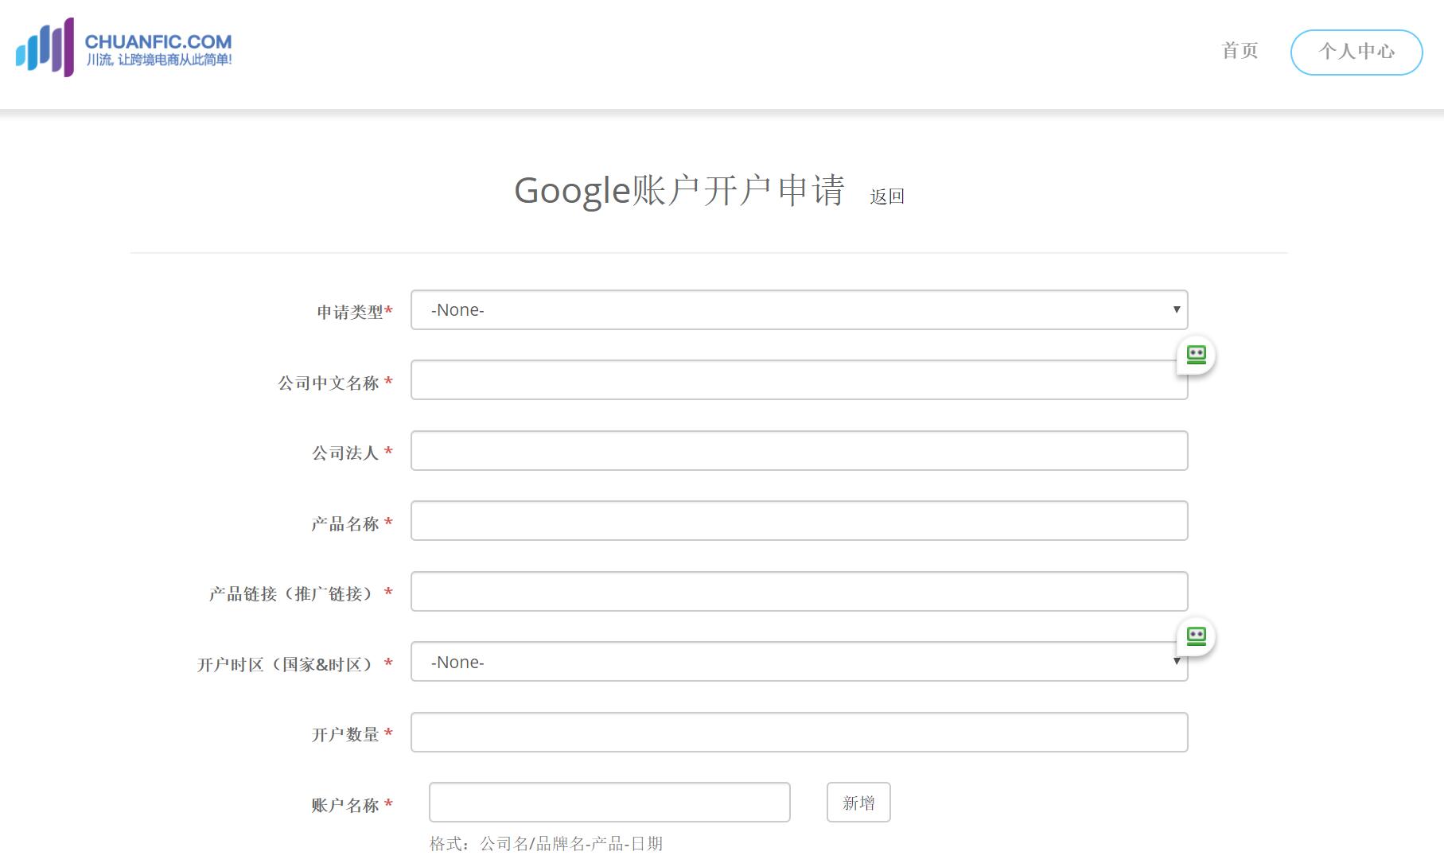
Task: Click the RoboForm icon near 公司中文名称 field
Action: (x=1196, y=355)
